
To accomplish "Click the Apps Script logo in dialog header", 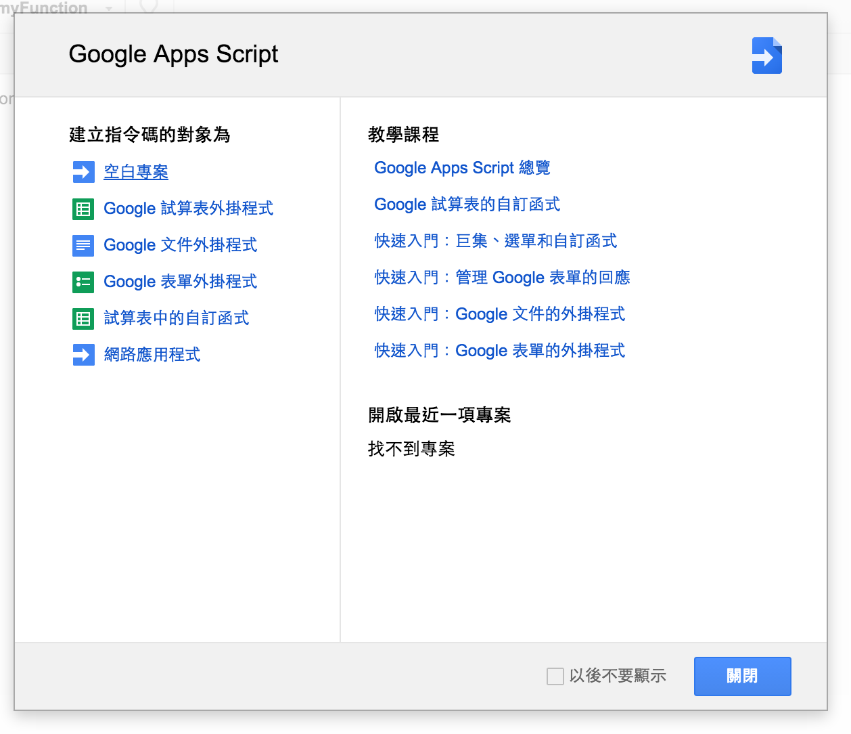I will coord(767,56).
